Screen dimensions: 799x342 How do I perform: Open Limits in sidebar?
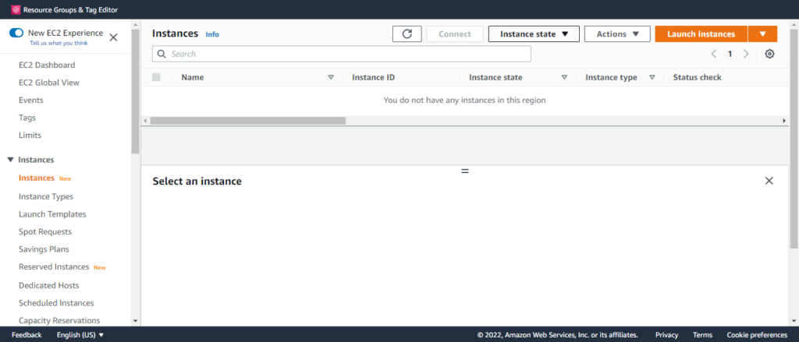click(x=30, y=136)
